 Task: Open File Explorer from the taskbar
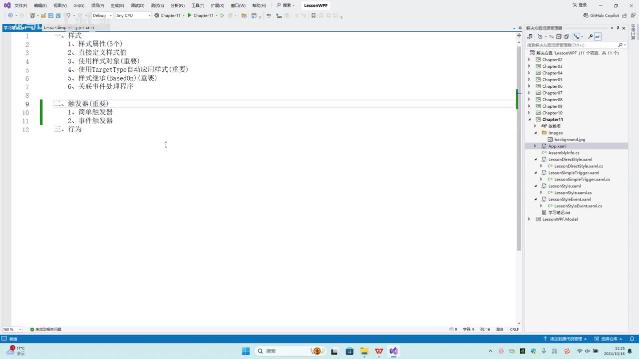click(x=364, y=351)
